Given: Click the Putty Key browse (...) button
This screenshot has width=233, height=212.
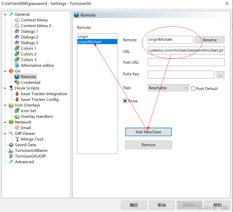Looking at the screenshot, I should [x=220, y=74].
